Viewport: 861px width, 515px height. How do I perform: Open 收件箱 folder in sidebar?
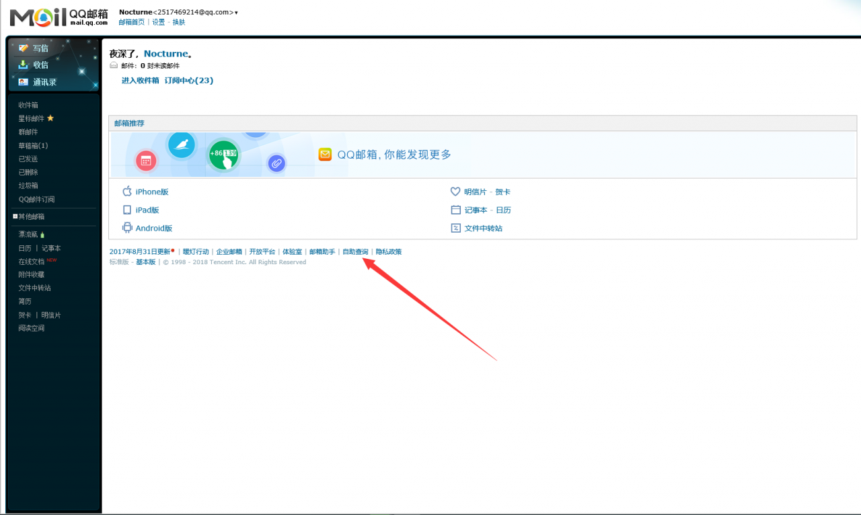pos(28,105)
